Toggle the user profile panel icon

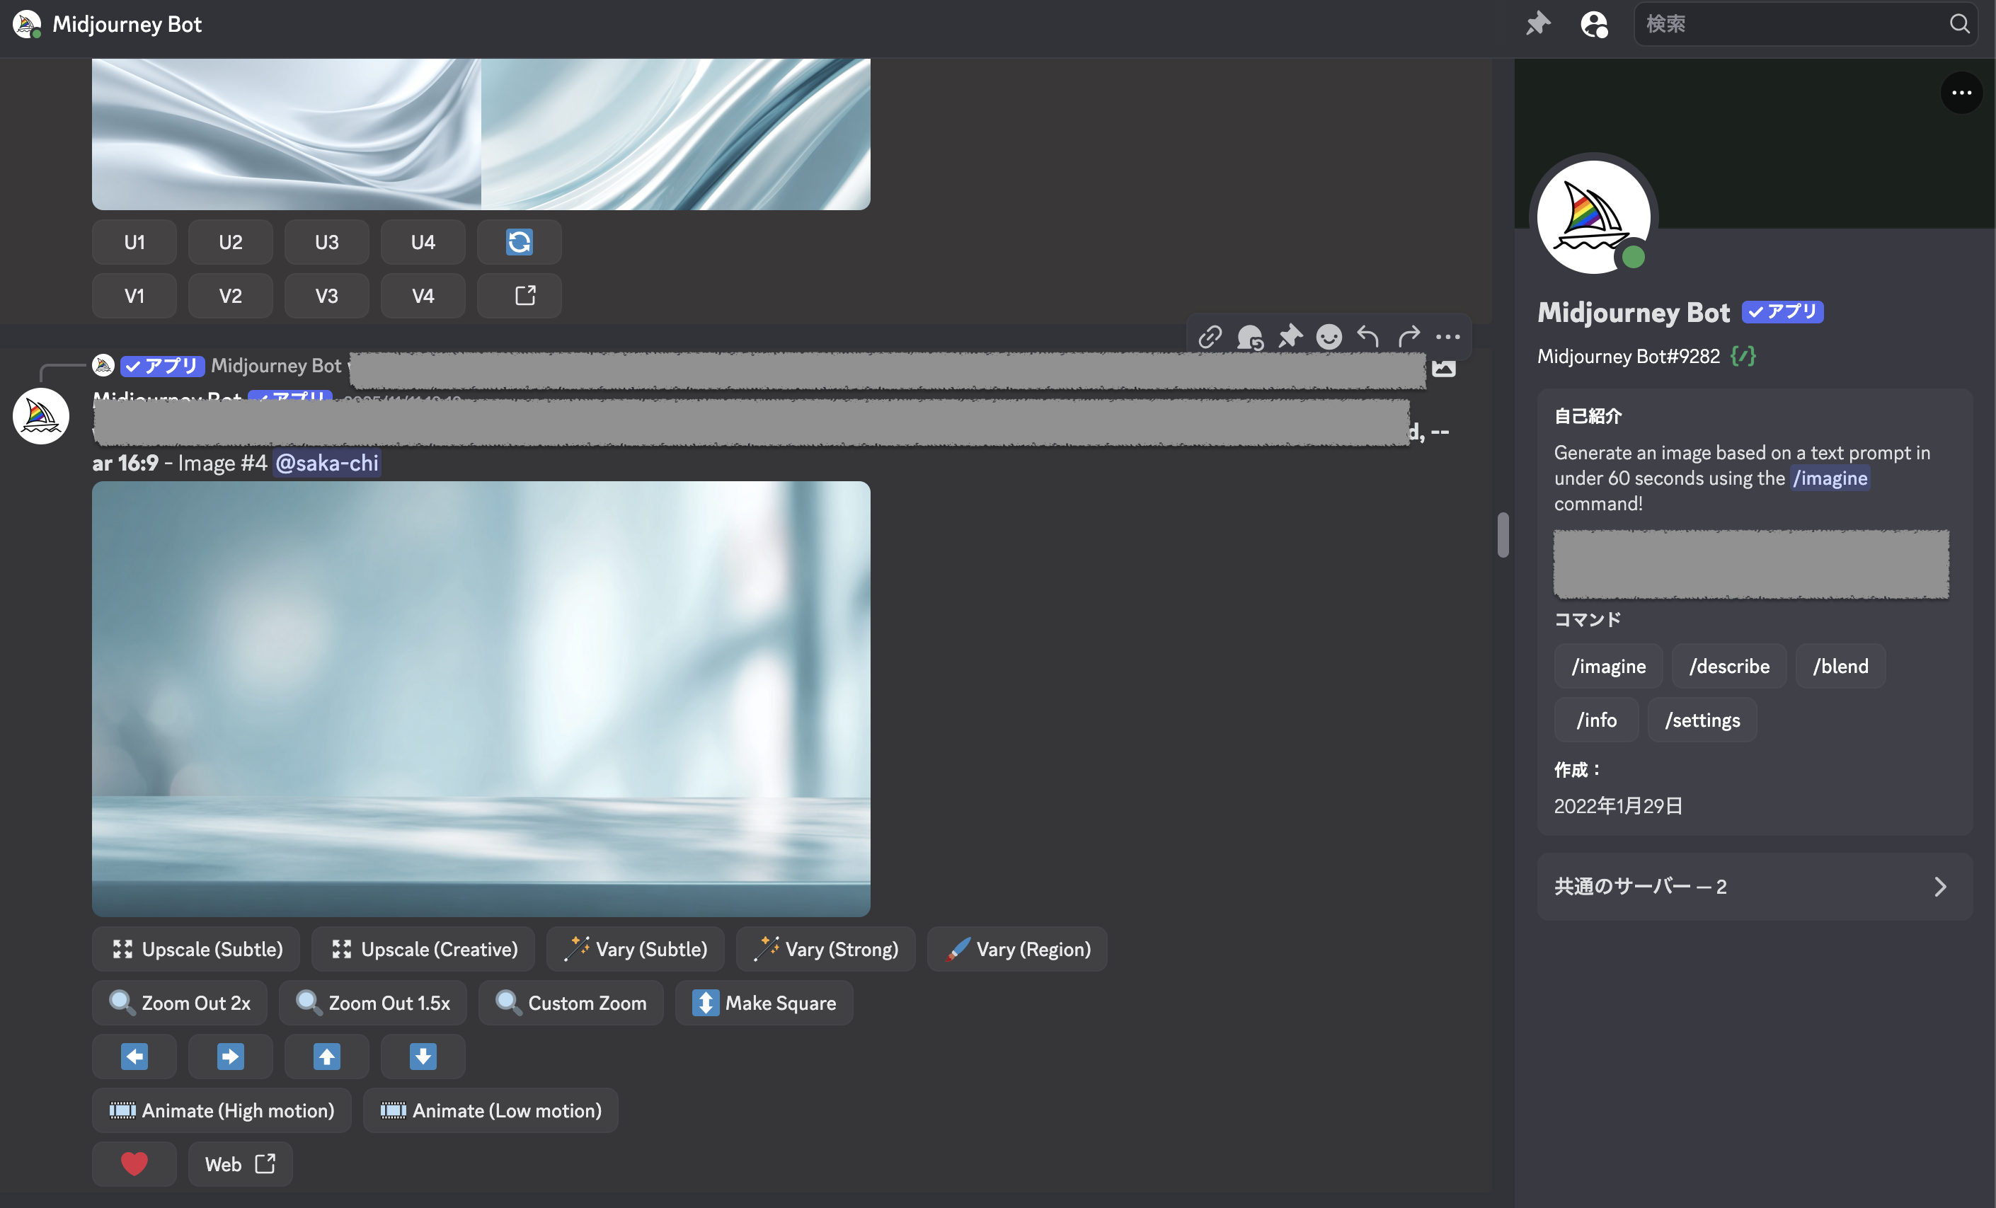tap(1593, 23)
